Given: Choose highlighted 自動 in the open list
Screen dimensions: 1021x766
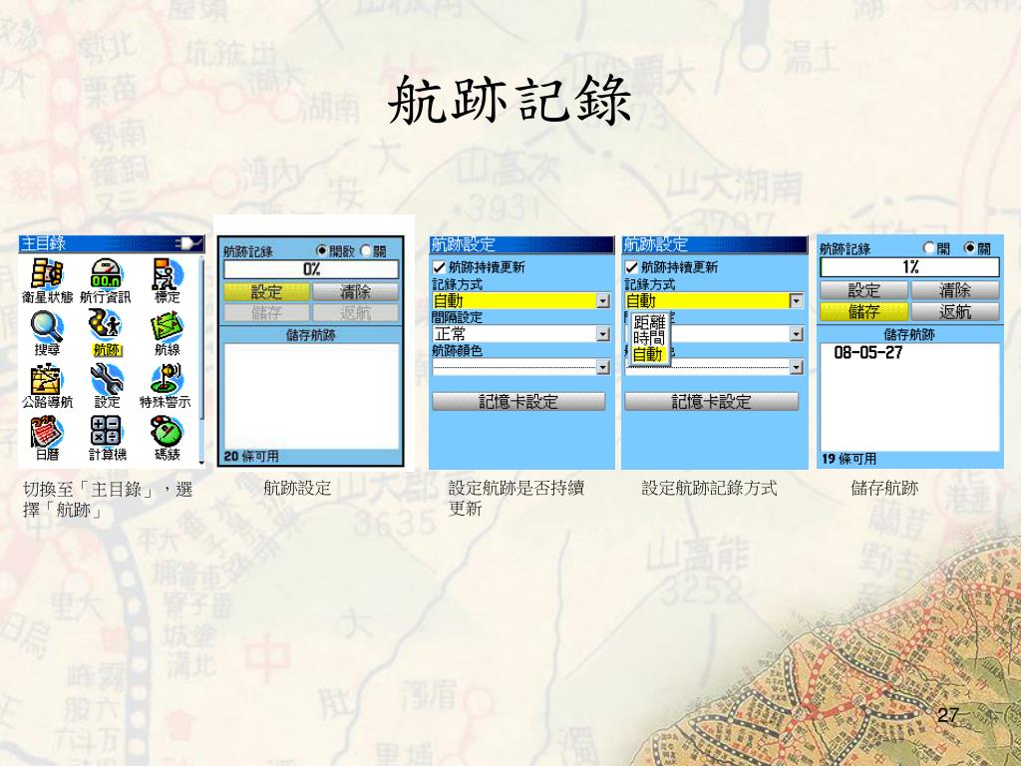Looking at the screenshot, I should point(648,354).
